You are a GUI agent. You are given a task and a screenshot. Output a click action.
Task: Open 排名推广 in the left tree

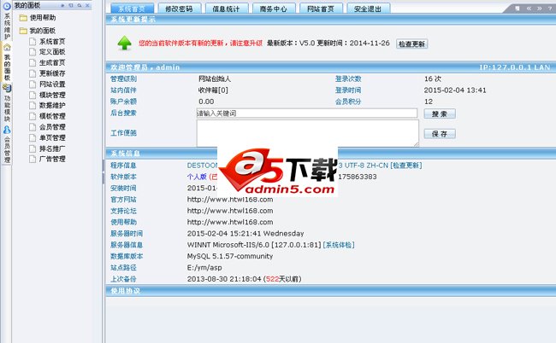(52, 148)
